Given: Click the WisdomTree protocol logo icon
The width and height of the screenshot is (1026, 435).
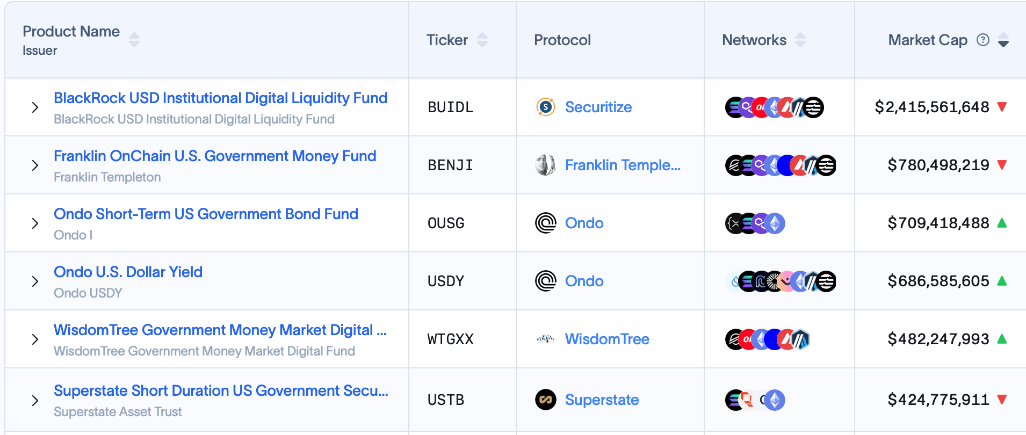Looking at the screenshot, I should tap(545, 339).
